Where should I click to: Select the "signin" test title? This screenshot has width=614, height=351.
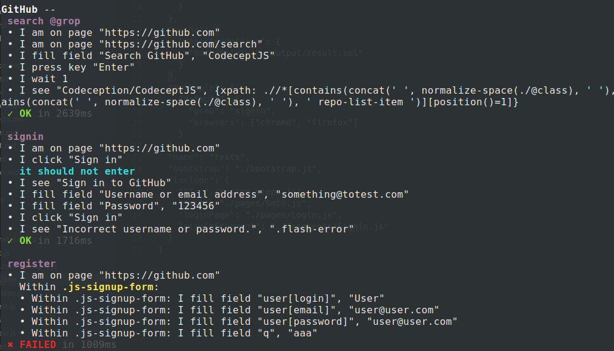pyautogui.click(x=26, y=137)
